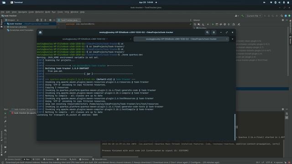292x164 pixels.
Task: Open the File menu in IntelliJ
Action: tap(3, 12)
